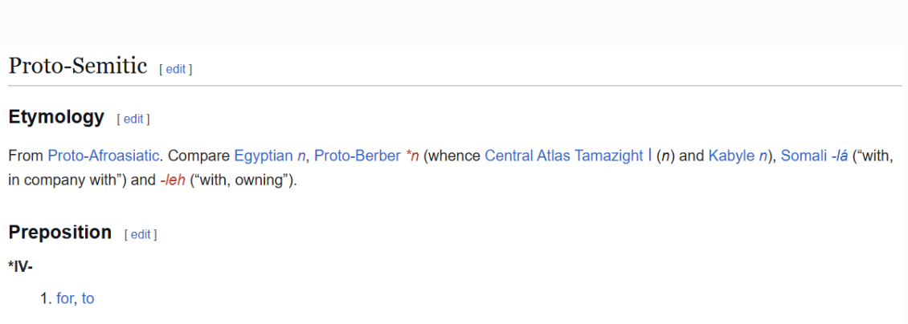
Task: Click the Etymology heading text
Action: [56, 117]
